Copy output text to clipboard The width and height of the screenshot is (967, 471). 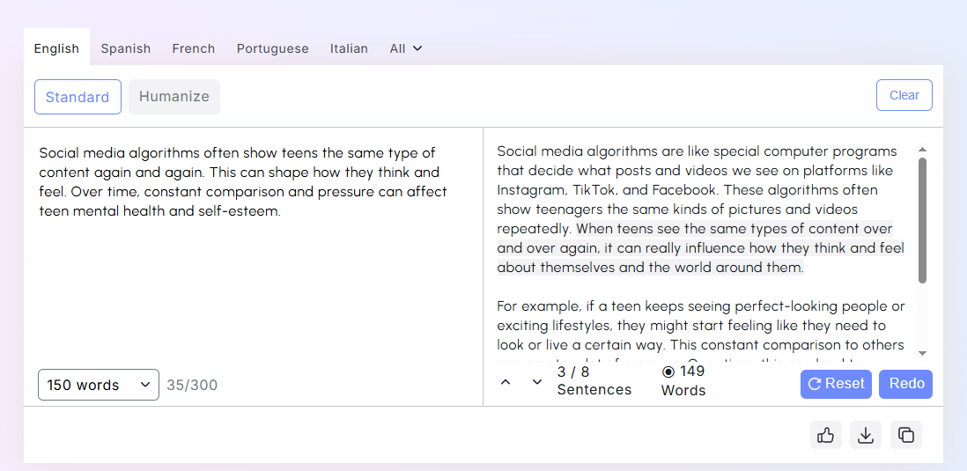coord(905,435)
